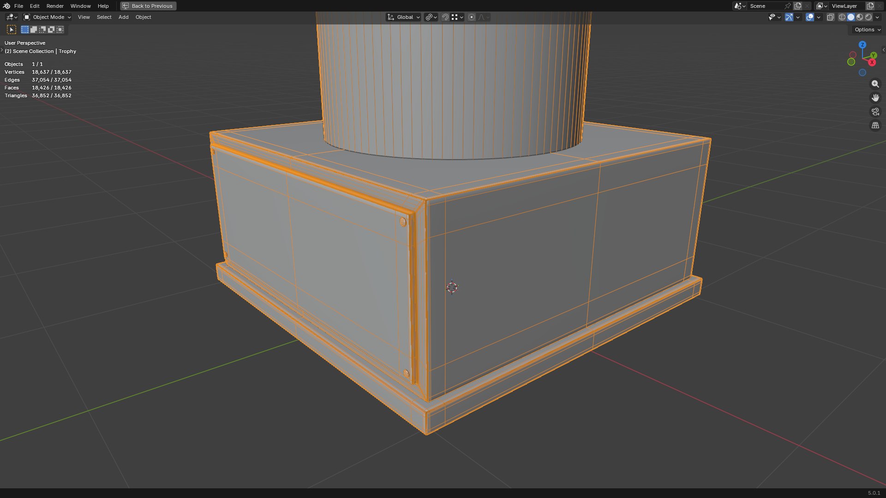Open the Object Mode dropdown
Screen dimensions: 886x498
[x=47, y=17]
